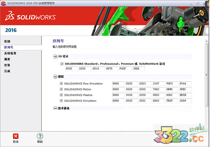Screen dimensions: 210x147
Task: Click the red Cancel X icon
Action: tap(16, 136)
